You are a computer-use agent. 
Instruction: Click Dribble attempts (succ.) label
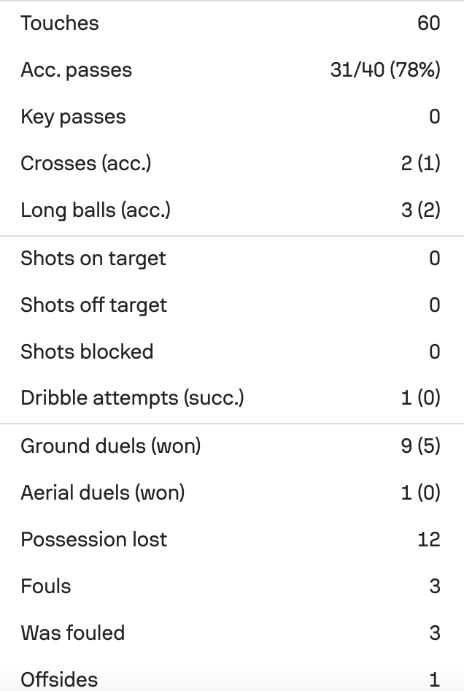coord(133,398)
